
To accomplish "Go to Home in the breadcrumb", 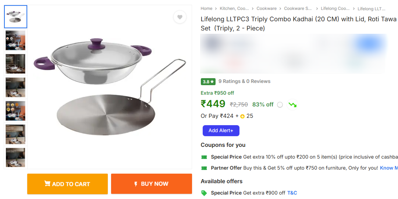I will click(206, 8).
